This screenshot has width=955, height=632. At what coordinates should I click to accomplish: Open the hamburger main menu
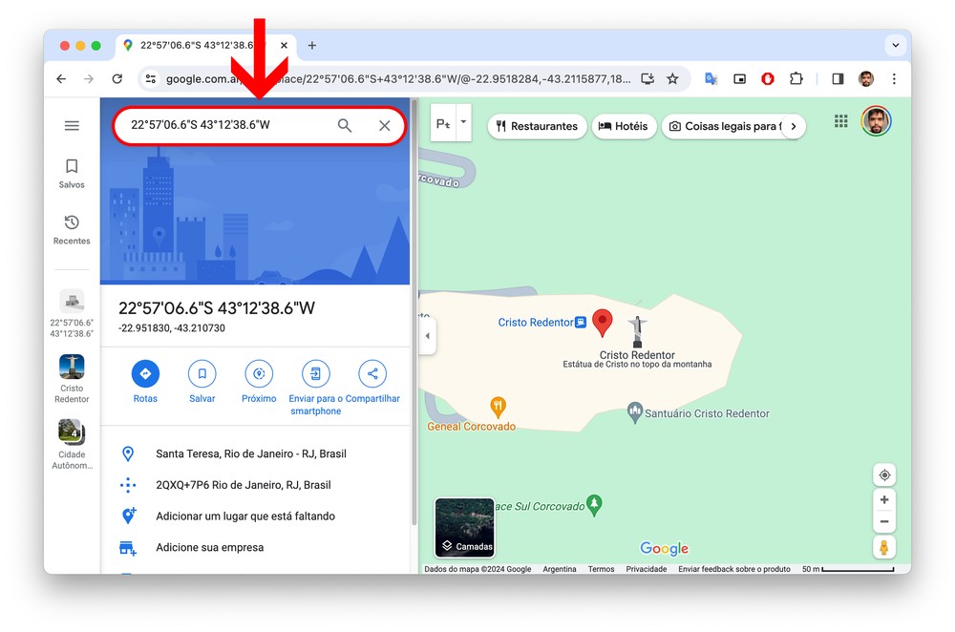click(x=72, y=125)
